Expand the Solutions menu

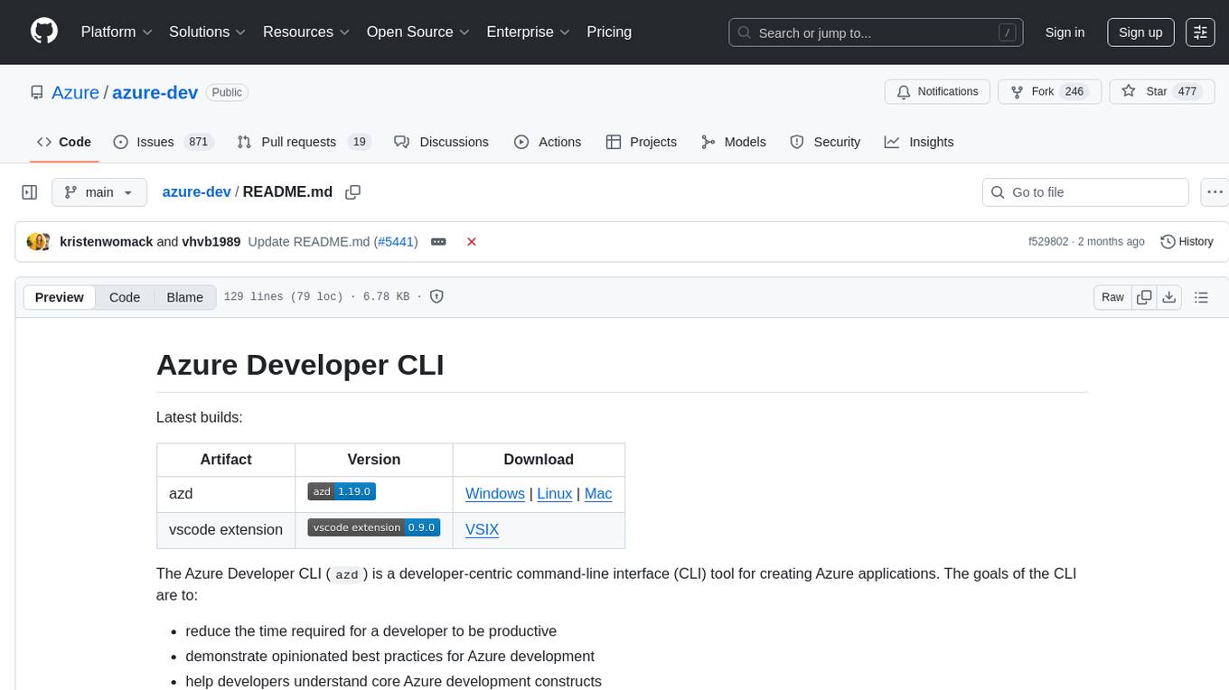208,32
